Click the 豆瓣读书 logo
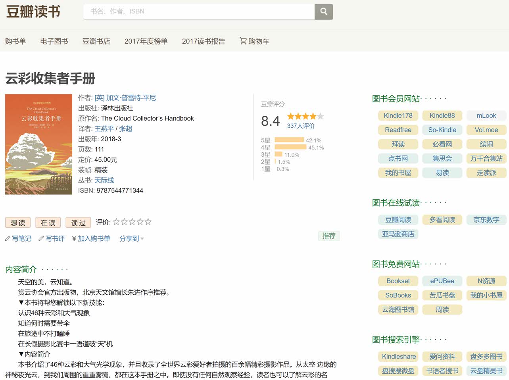Viewport: 509px width, 380px height. pyautogui.click(x=33, y=12)
